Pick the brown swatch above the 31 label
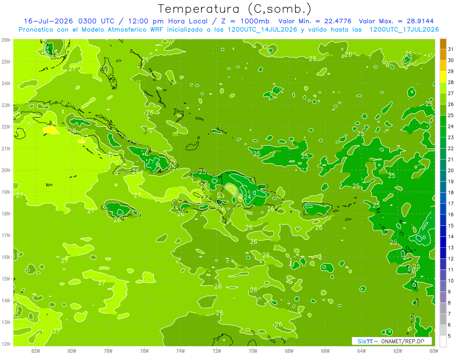Viewport: 461px width, 356px height. click(443, 44)
